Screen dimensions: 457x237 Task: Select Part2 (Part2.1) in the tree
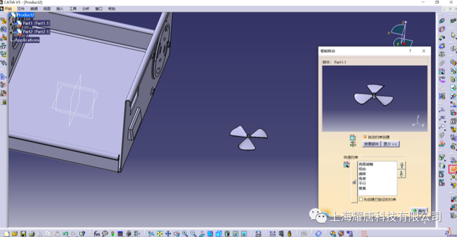click(36, 31)
